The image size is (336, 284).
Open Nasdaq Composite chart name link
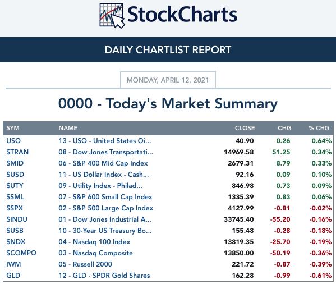click(x=95, y=253)
